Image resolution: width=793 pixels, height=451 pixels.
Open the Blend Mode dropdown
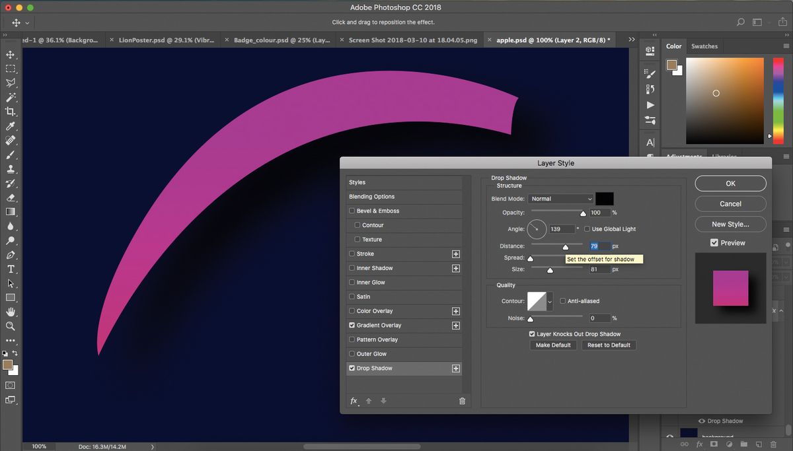pyautogui.click(x=560, y=199)
